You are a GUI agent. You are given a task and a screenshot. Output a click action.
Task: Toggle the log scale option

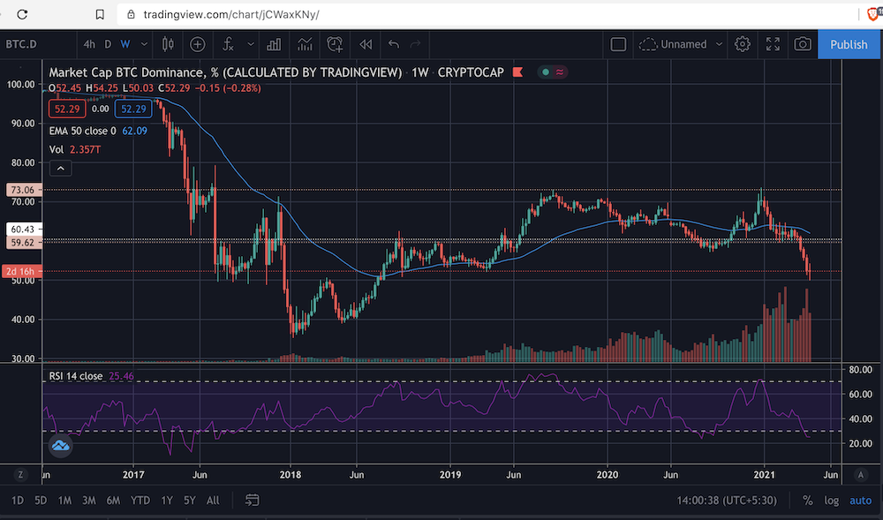tap(831, 500)
